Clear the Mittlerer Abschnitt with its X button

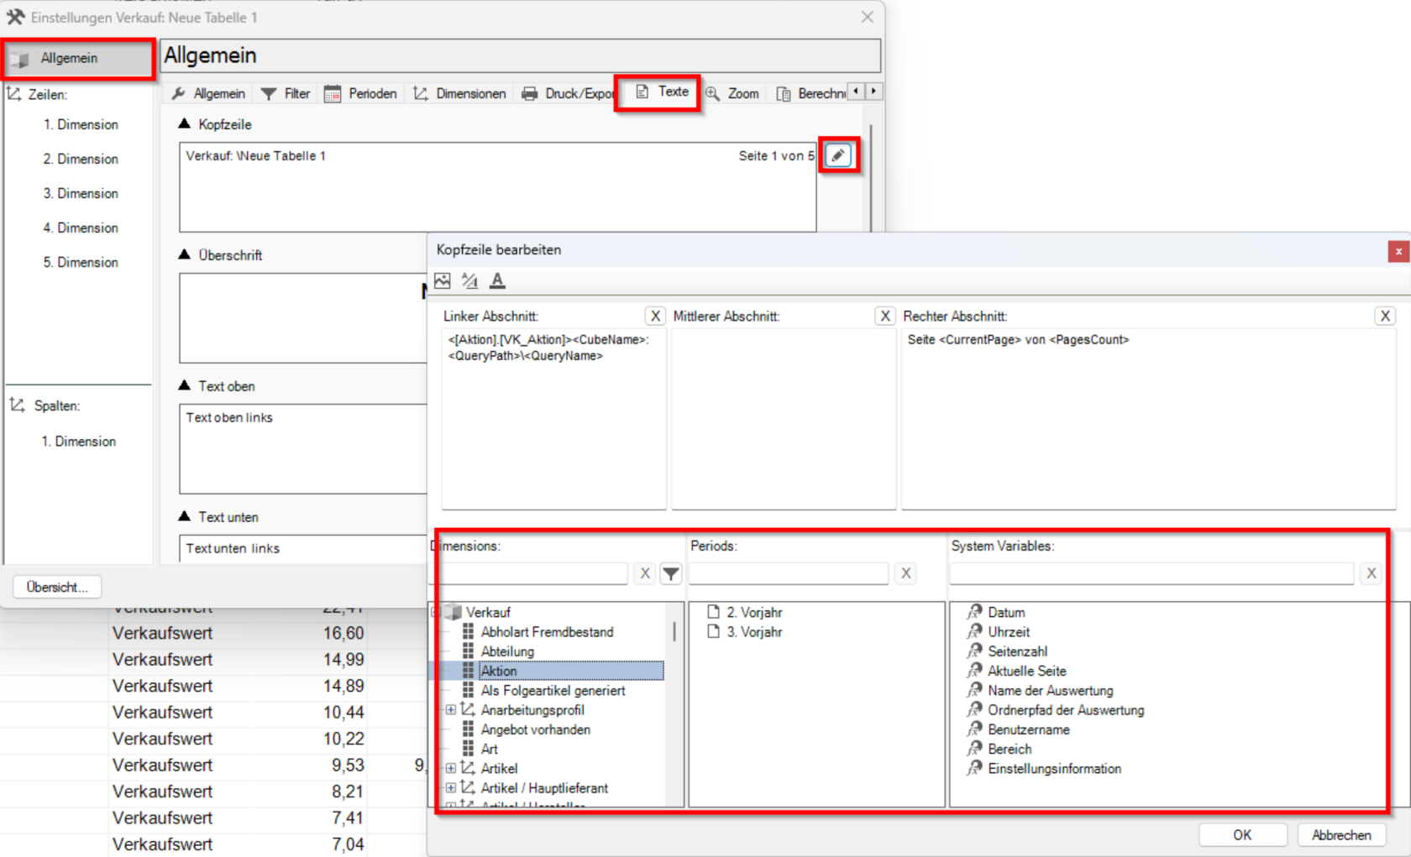coord(885,316)
